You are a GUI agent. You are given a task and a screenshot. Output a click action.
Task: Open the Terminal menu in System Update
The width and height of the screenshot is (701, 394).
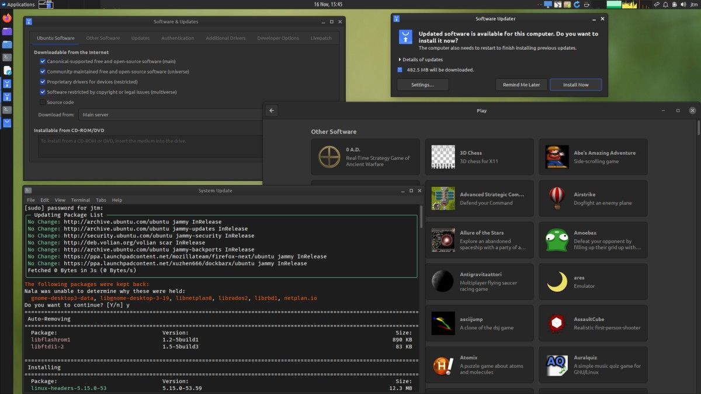tap(81, 200)
